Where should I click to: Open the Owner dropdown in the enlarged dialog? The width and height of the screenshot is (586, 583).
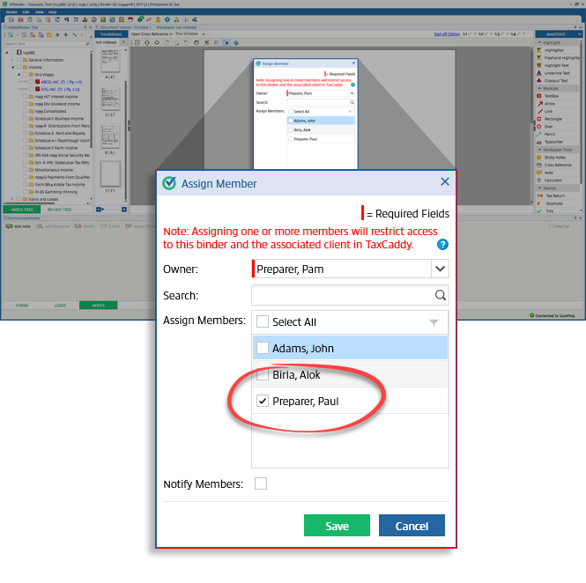(440, 269)
